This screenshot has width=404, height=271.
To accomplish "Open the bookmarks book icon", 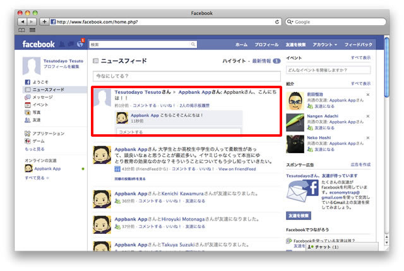I will pyautogui.click(x=21, y=30).
